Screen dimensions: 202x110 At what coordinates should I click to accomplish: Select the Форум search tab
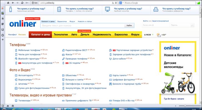pyautogui.click(x=72, y=21)
